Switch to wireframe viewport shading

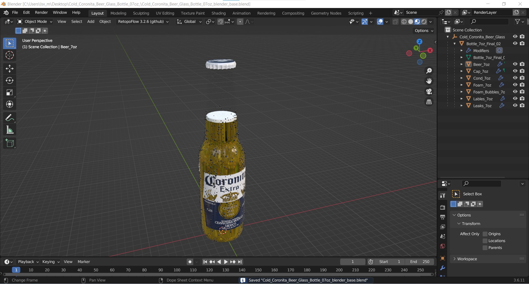[x=404, y=22]
